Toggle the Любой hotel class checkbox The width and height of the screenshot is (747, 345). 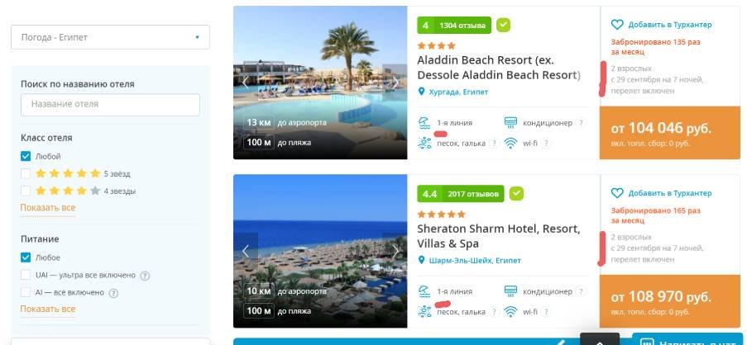coord(26,156)
